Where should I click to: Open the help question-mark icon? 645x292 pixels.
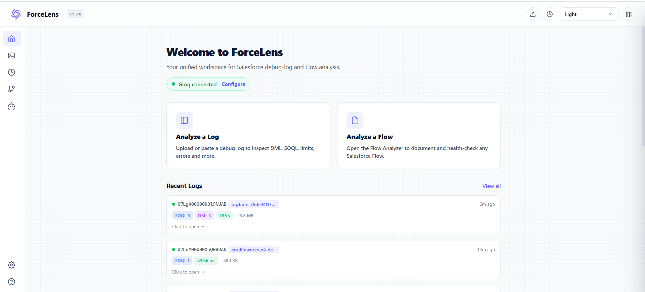coord(12,282)
